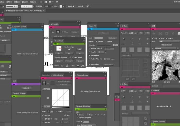This screenshot has width=180, height=126.
Task: Click the MirrorMe layers icon
Action: pyautogui.click(x=58, y=32)
